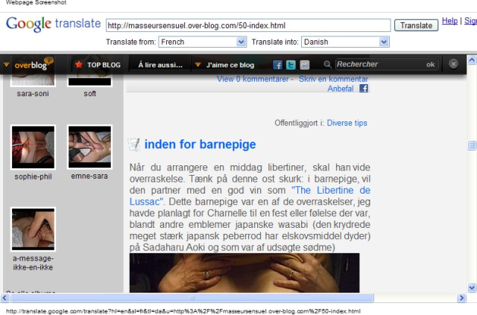
Task: Open the J'aime ce blog menu
Action: (x=230, y=65)
